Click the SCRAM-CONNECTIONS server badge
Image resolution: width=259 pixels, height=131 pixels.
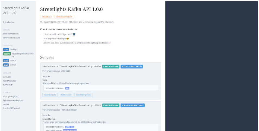[x=133, y=106]
